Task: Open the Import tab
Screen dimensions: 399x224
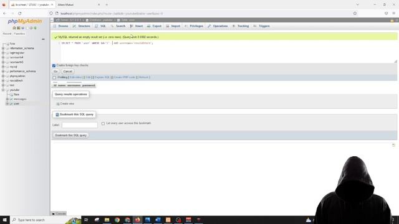Action: pos(173,26)
